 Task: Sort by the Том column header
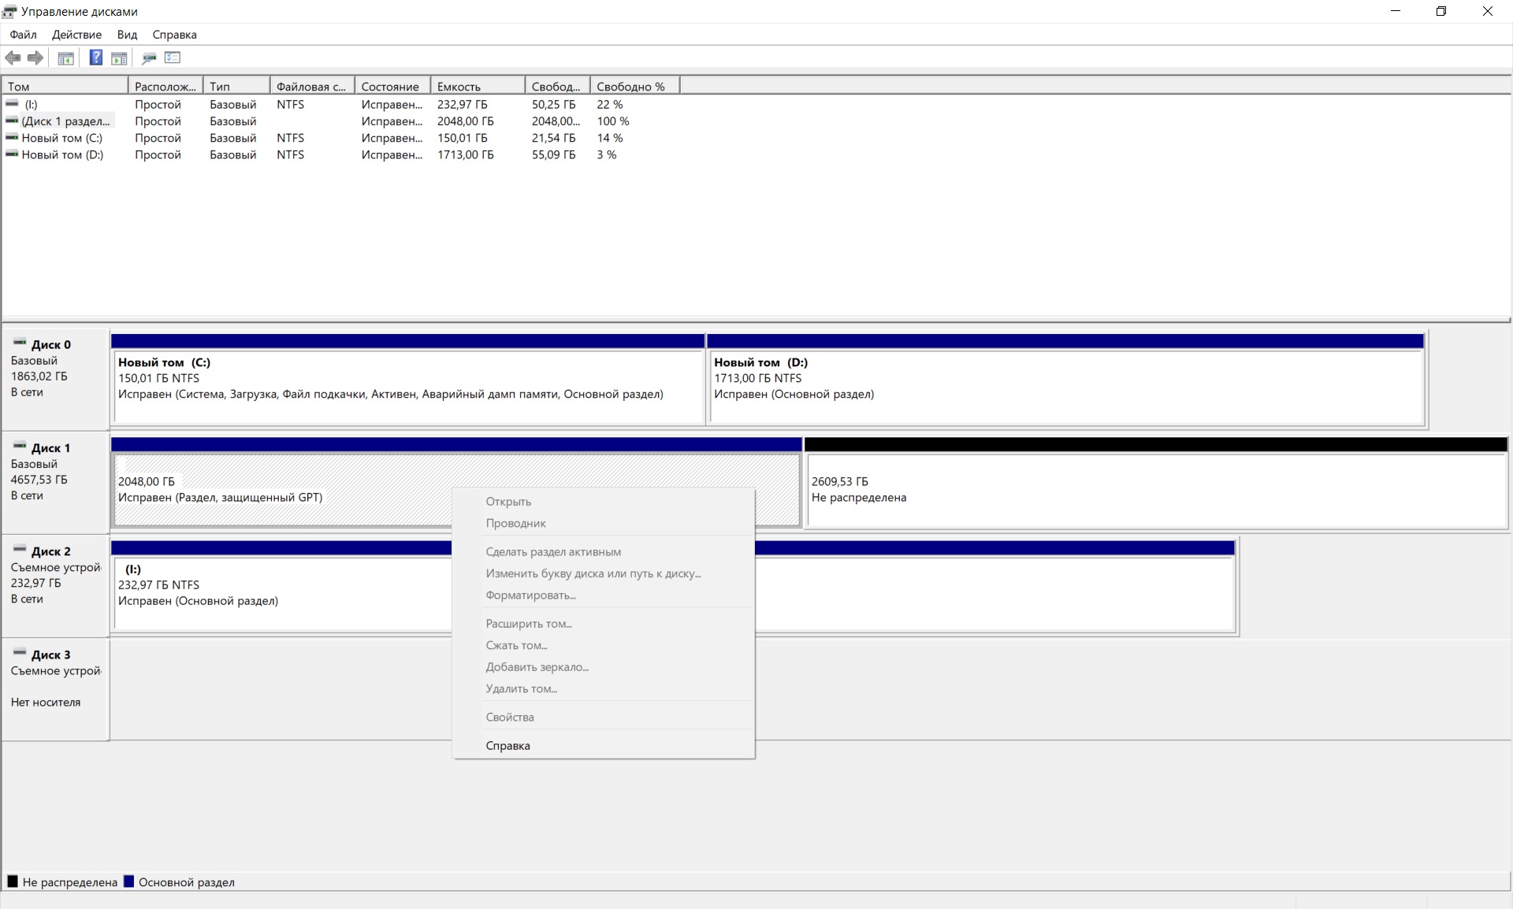click(x=65, y=87)
